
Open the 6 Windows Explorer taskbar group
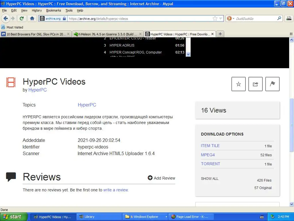(x=146, y=217)
